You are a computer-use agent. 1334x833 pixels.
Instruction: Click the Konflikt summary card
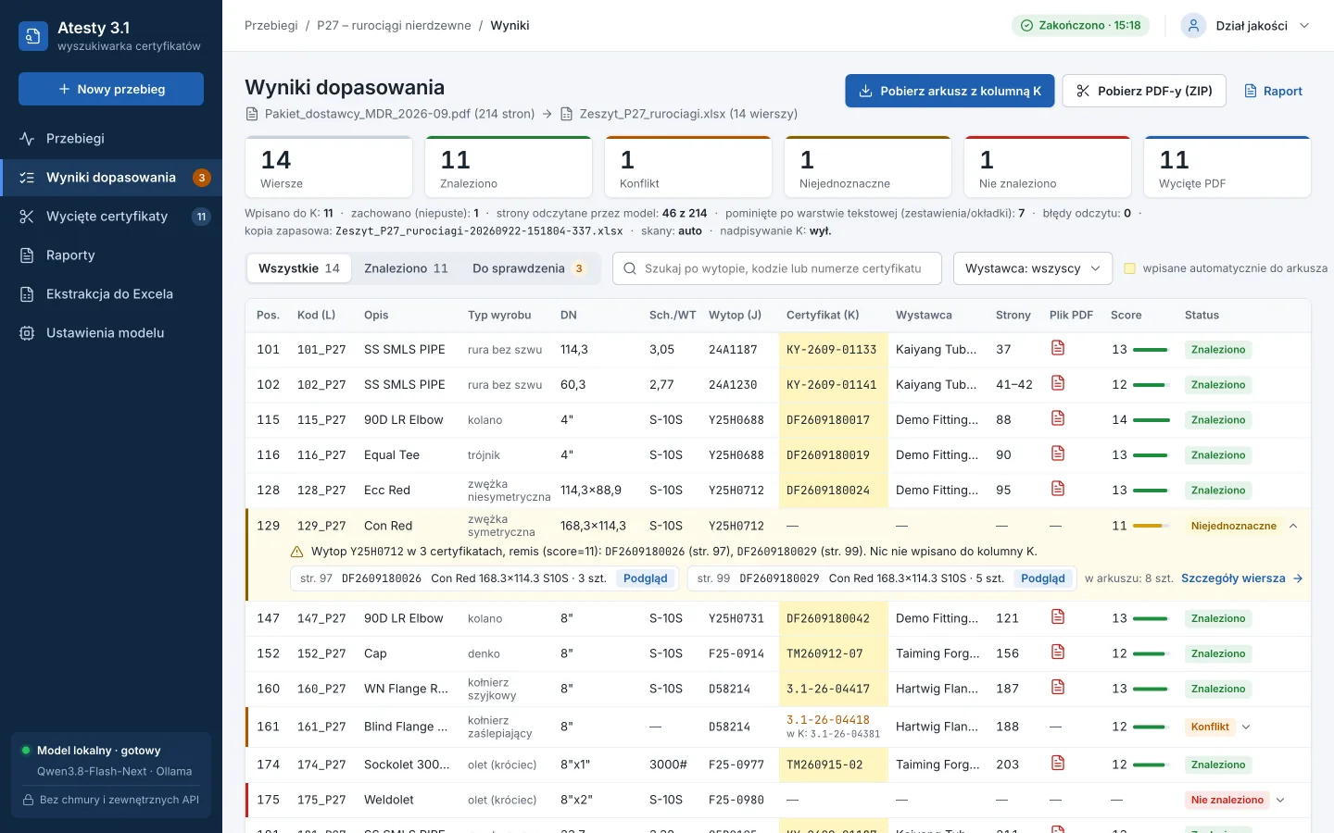point(688,168)
